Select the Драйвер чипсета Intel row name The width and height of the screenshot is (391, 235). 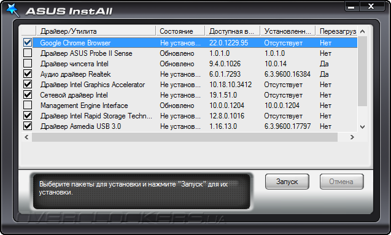[x=74, y=64]
